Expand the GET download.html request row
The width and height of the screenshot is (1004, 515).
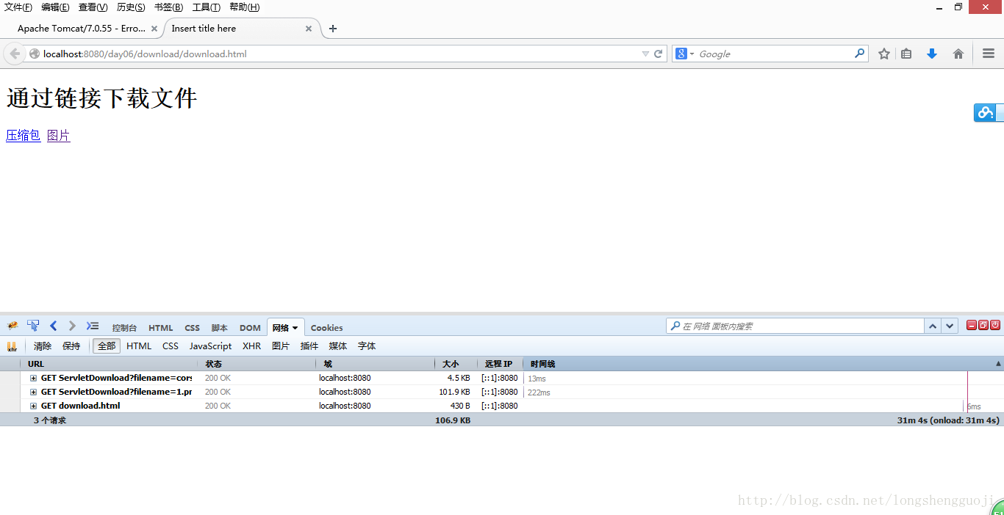click(x=34, y=406)
